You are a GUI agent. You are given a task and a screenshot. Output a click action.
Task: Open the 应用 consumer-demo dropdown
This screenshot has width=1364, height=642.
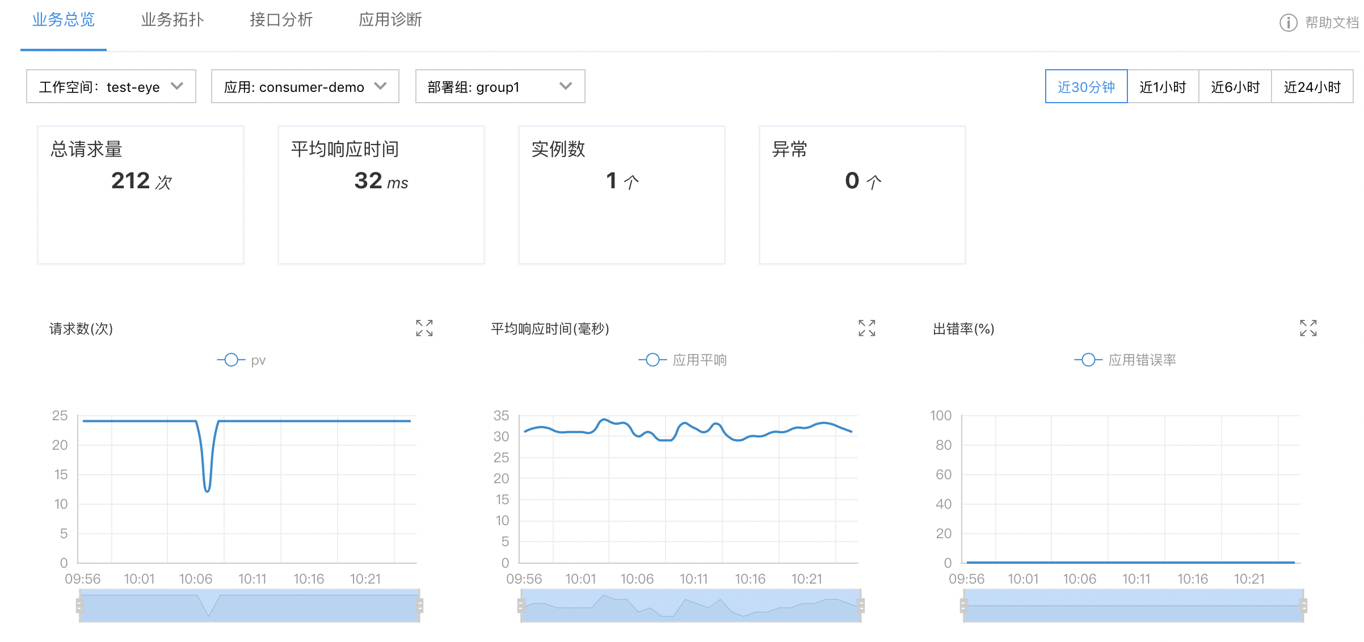pos(305,87)
